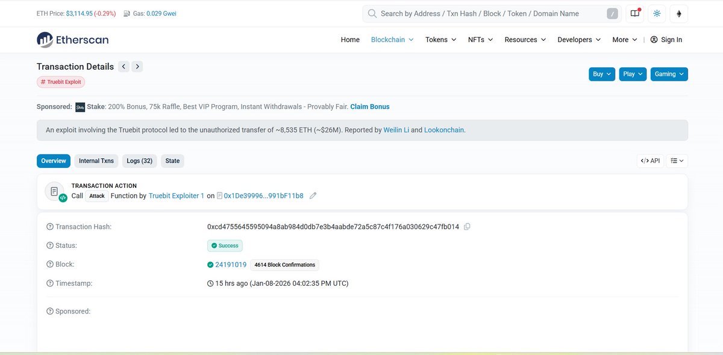Open the list view options dropdown
This screenshot has width=723, height=355.
point(677,161)
